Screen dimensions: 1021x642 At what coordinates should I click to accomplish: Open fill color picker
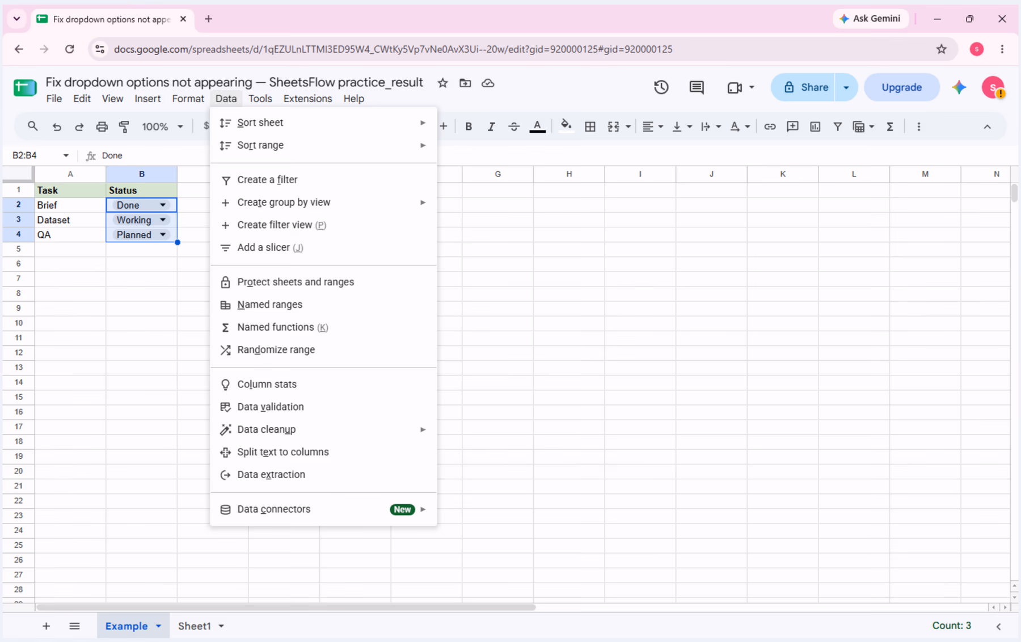click(566, 126)
